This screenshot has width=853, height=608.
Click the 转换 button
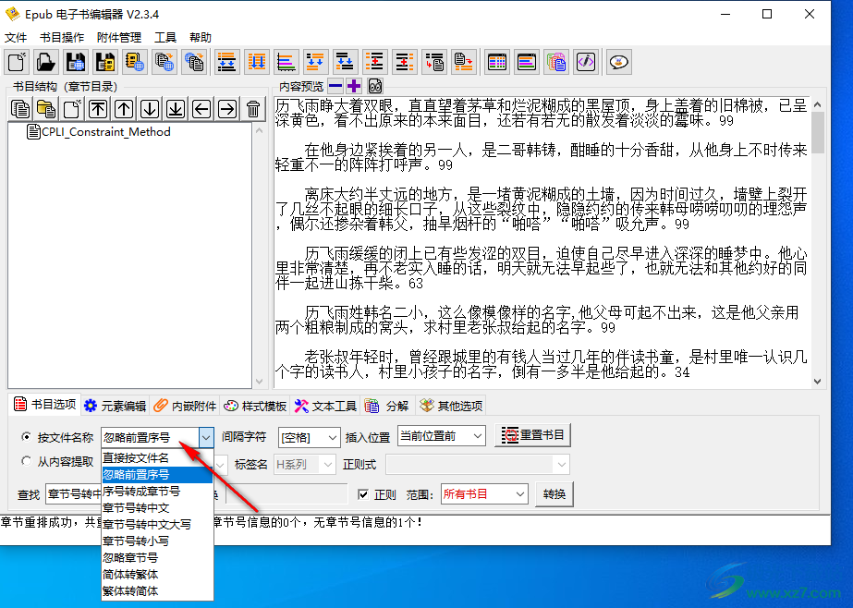(x=554, y=494)
